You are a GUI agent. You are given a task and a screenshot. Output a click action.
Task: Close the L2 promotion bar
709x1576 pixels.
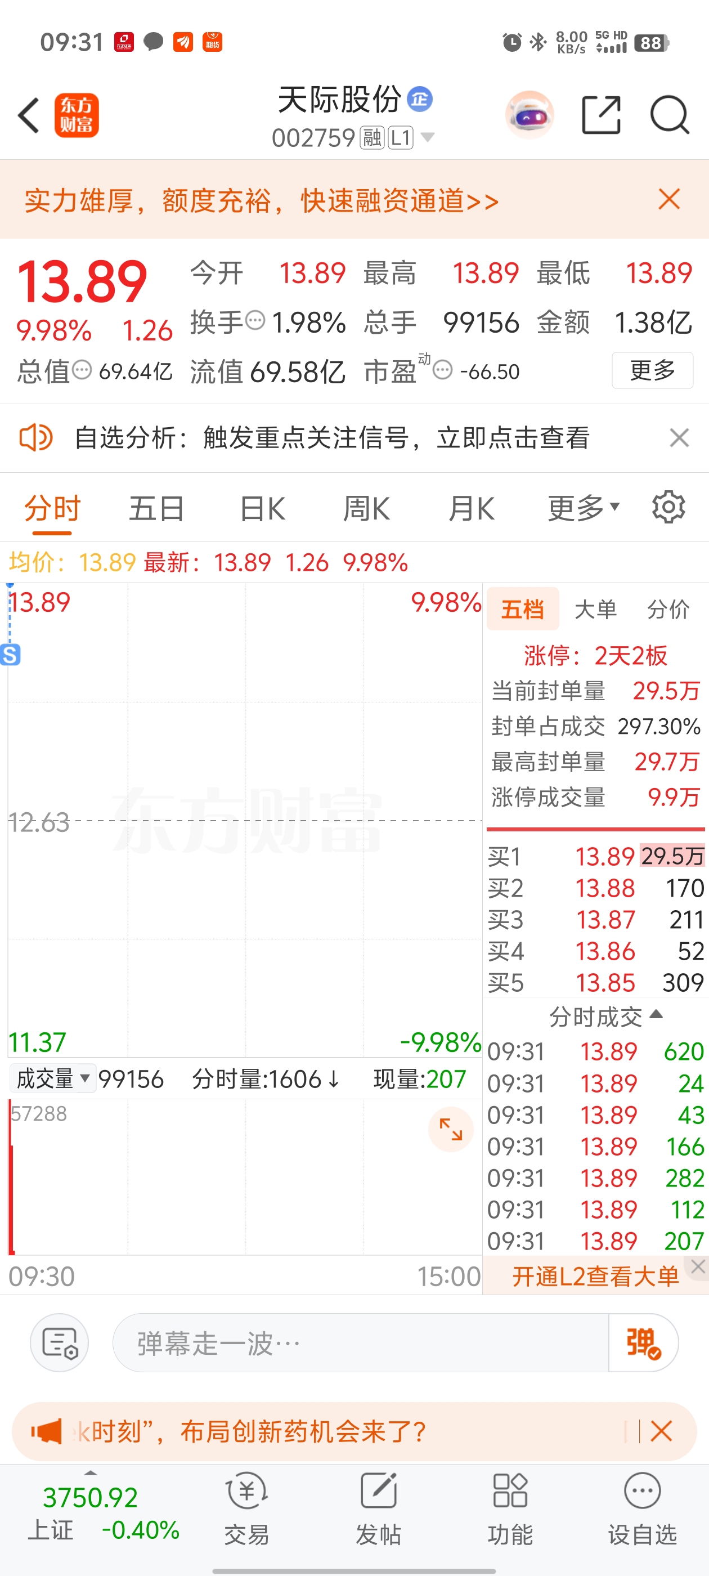[x=698, y=1267]
